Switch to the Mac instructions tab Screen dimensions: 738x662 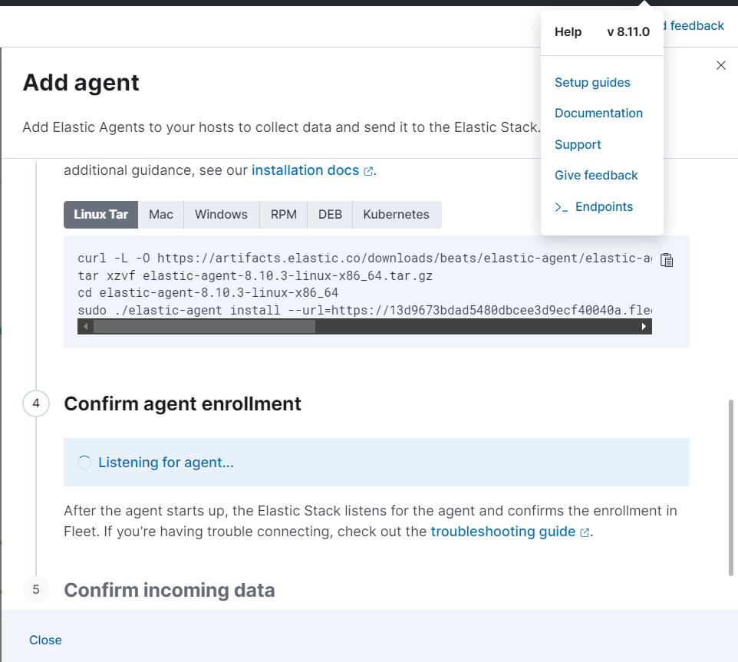(x=161, y=215)
